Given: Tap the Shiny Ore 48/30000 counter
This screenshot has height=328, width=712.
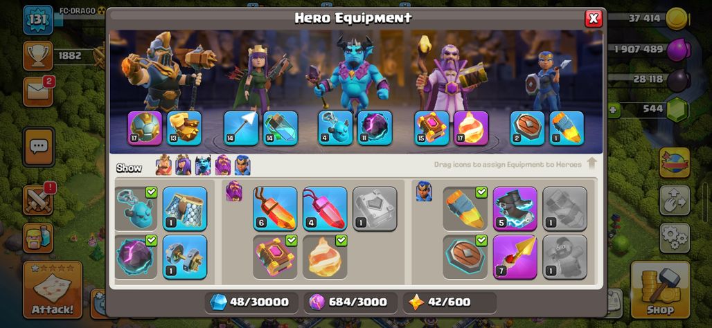Looking at the screenshot, I should [x=251, y=302].
